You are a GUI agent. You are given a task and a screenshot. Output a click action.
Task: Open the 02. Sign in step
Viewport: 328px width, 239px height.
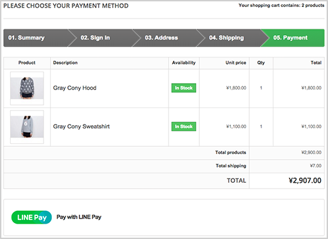[95, 38]
